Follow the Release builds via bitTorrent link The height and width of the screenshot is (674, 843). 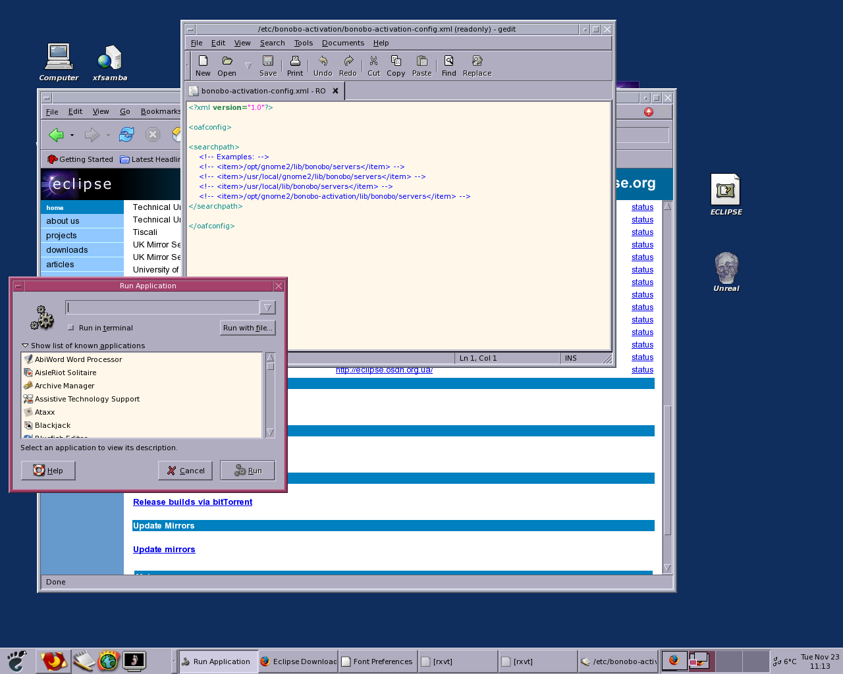click(x=192, y=502)
